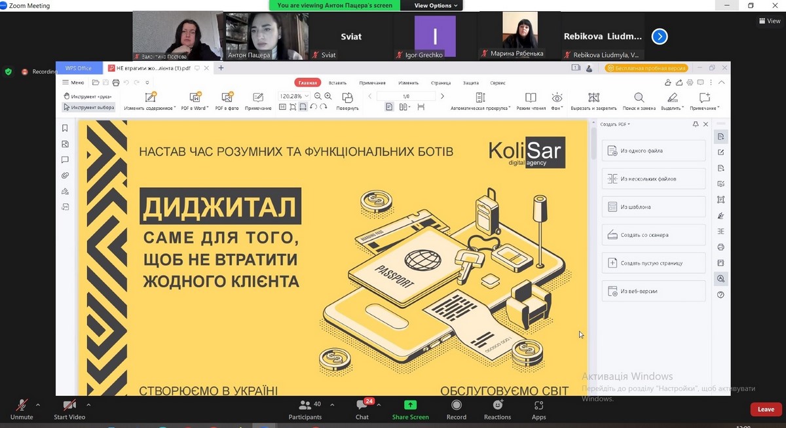Screen dimensions: 786x428
Task: Click the print icon in quick toolbar
Action: [x=116, y=82]
